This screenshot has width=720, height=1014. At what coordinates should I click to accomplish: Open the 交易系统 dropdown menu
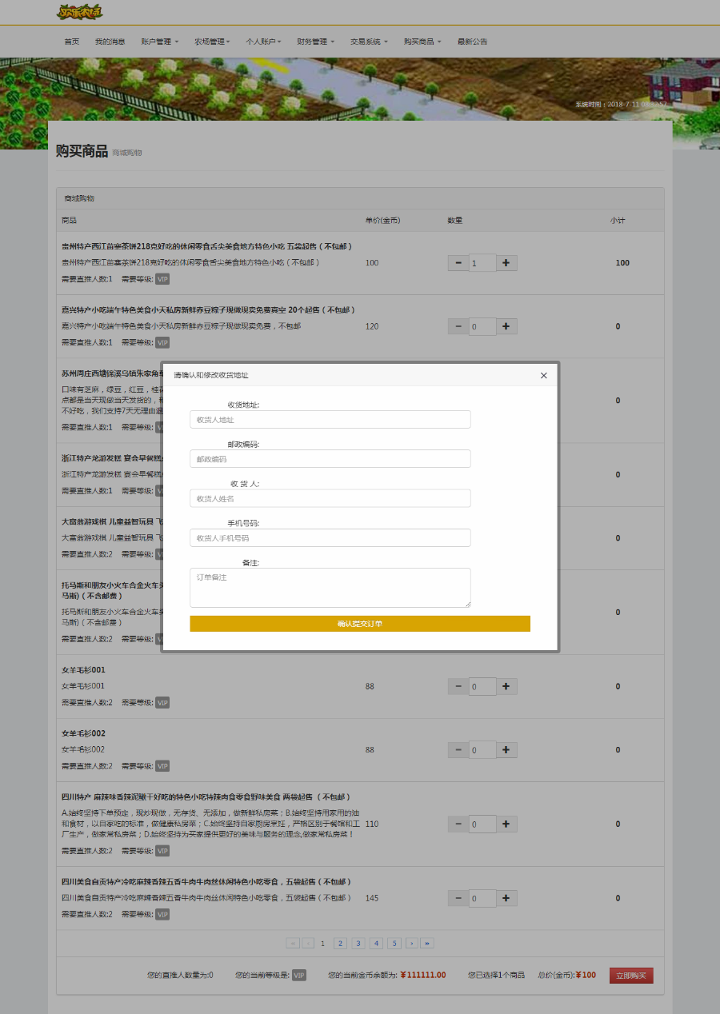coord(368,42)
